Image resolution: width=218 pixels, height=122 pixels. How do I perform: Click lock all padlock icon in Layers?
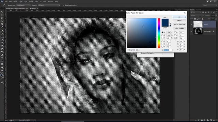[x=203, y=19]
